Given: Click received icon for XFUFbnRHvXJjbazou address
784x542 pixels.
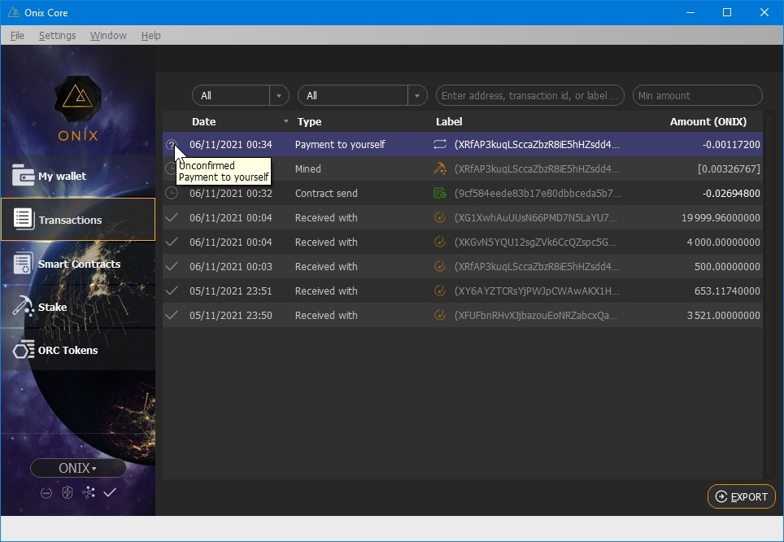Looking at the screenshot, I should (x=439, y=315).
